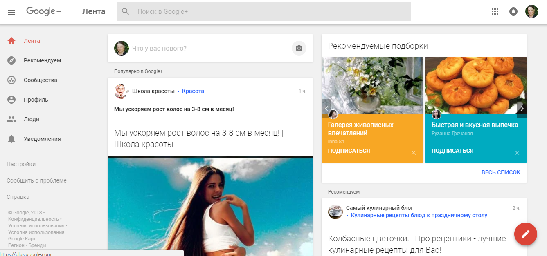Click your profile avatar at top right

pyautogui.click(x=531, y=11)
